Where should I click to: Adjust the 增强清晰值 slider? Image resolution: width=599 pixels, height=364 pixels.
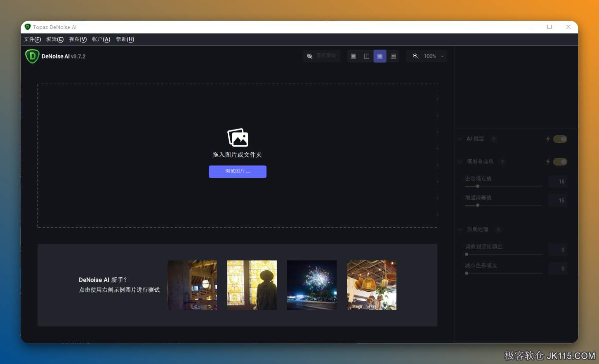click(x=504, y=205)
